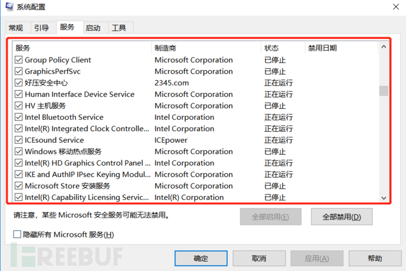Uncheck Intel(R) HD Graphics Control Panel service

(18, 163)
